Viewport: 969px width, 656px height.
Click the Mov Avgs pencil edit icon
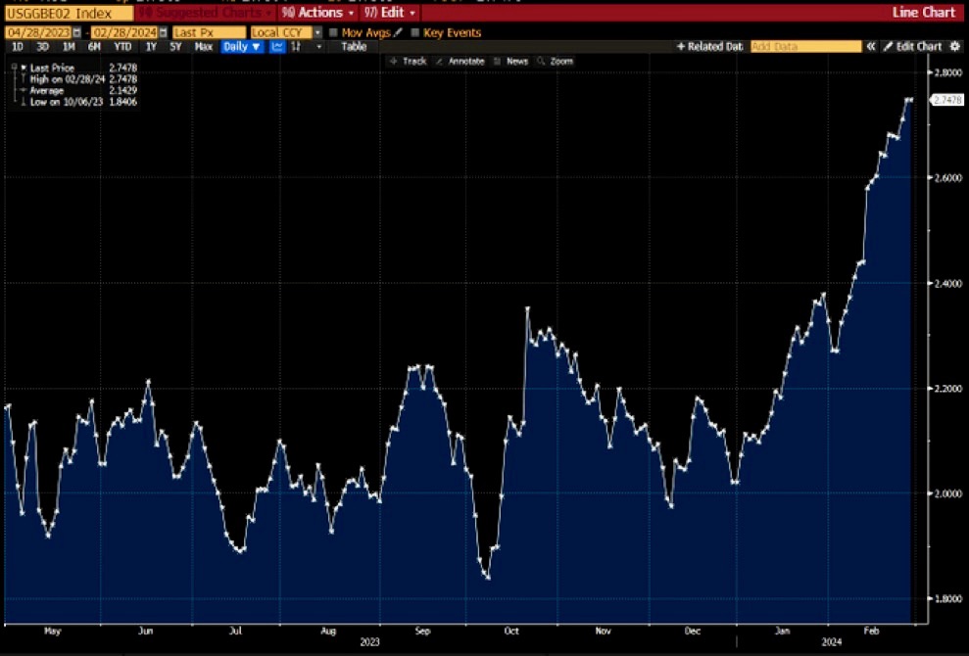398,32
